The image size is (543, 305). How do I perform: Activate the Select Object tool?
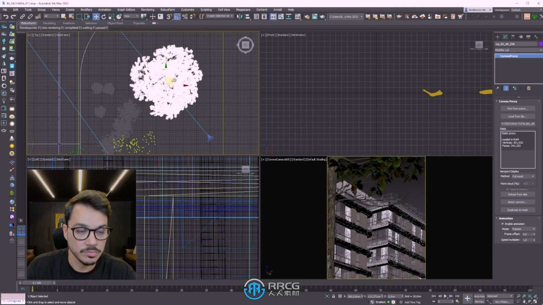click(x=64, y=17)
